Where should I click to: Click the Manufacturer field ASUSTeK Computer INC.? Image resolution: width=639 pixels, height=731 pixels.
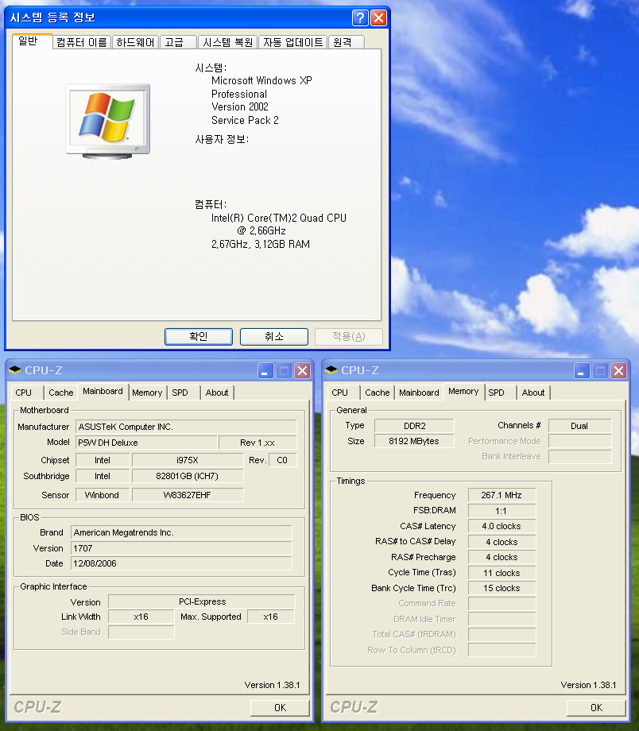tap(186, 427)
